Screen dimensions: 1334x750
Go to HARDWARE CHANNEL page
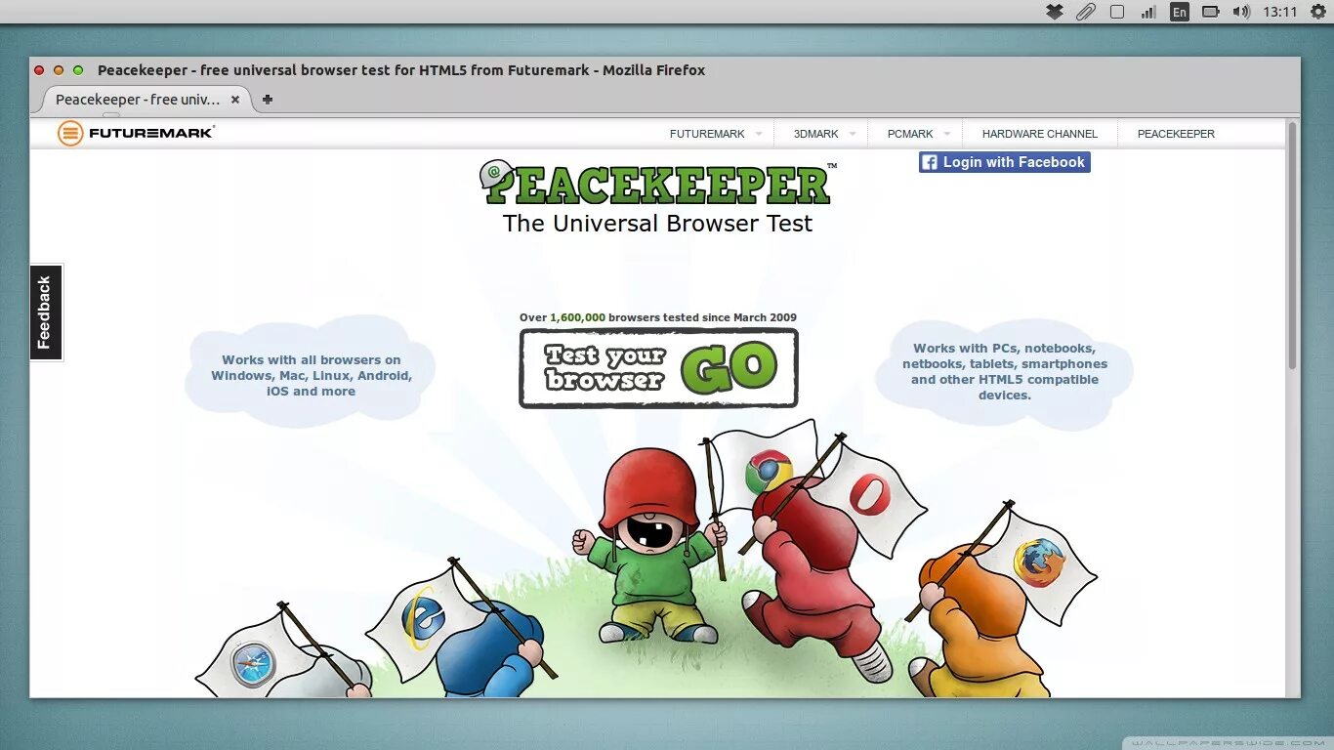[1040, 134]
